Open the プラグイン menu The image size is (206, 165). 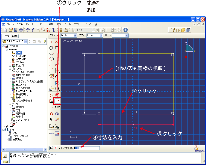(x=78, y=24)
